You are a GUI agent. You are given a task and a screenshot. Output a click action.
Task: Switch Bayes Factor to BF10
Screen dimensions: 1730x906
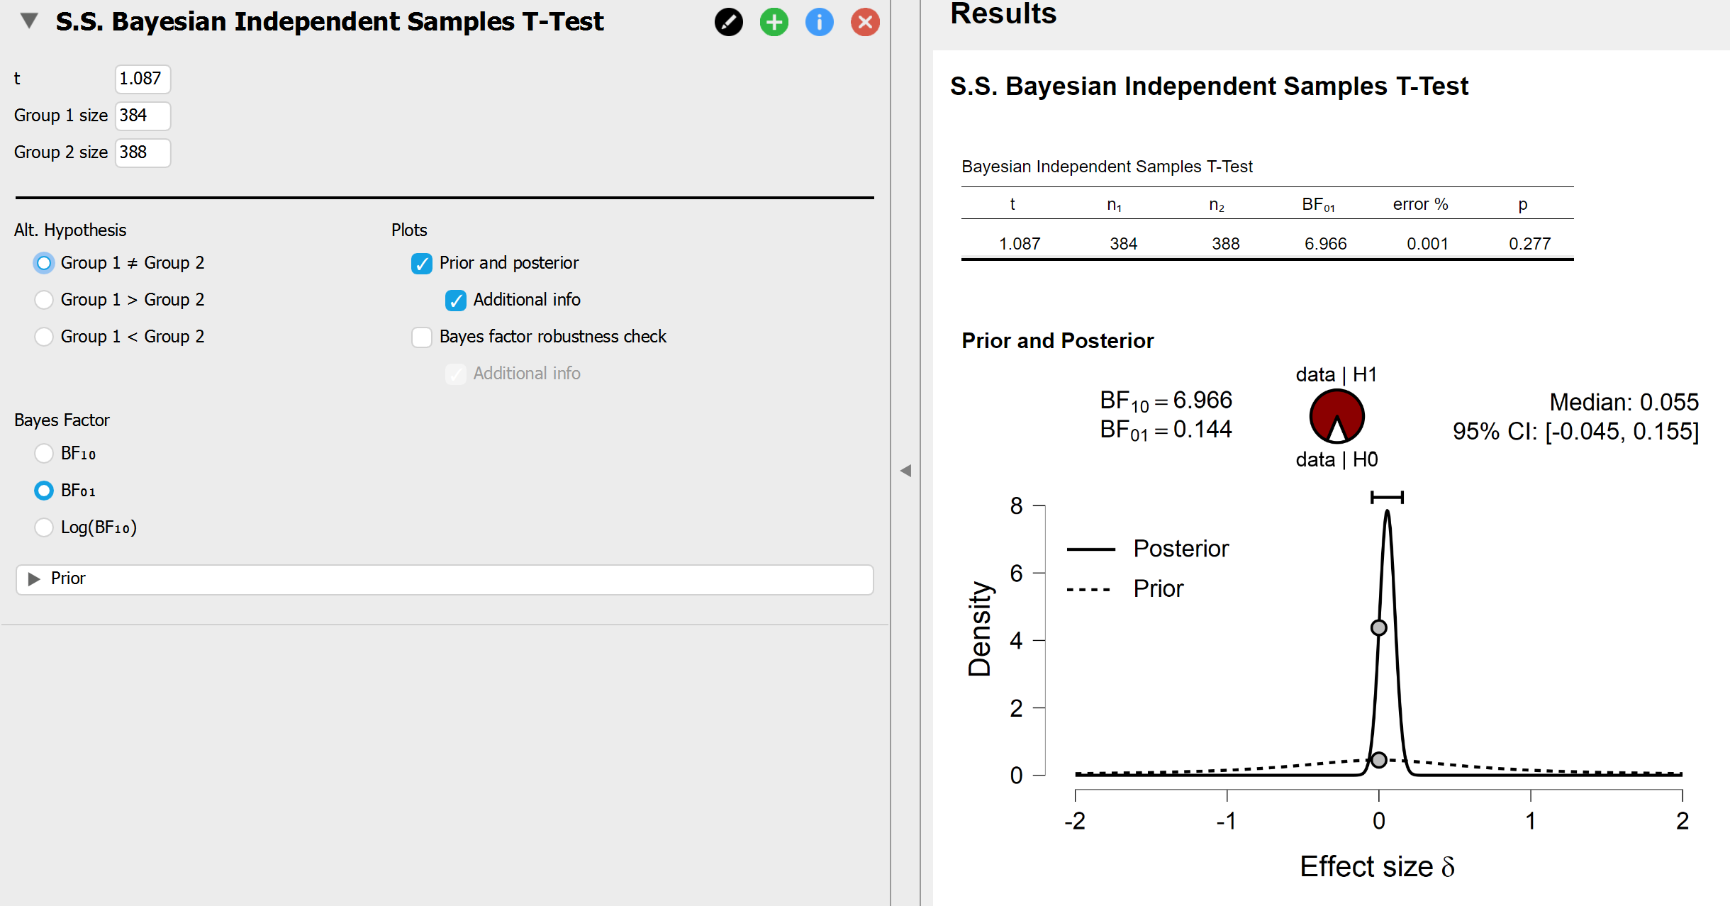click(44, 454)
